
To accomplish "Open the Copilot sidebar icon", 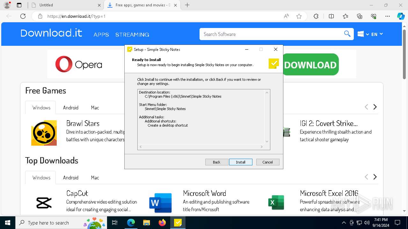I will (401, 16).
